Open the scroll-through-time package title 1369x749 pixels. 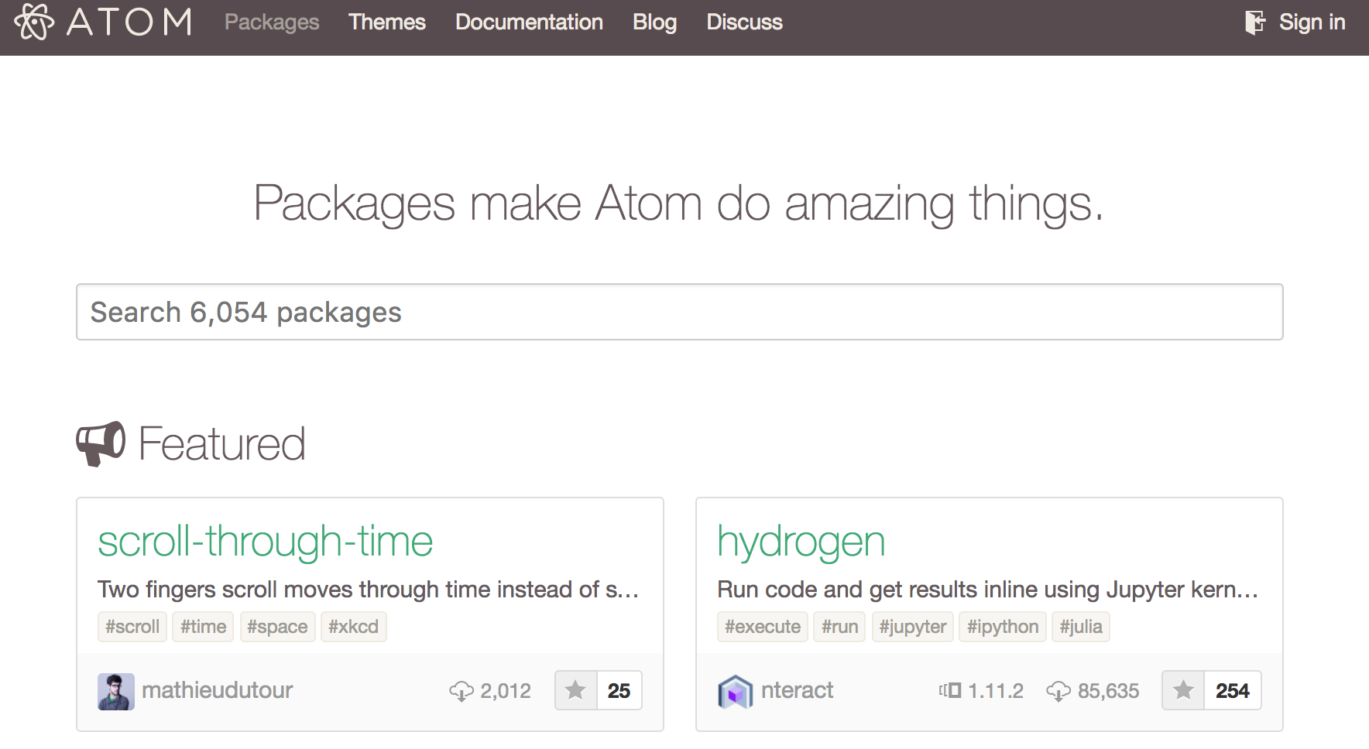[x=265, y=541]
